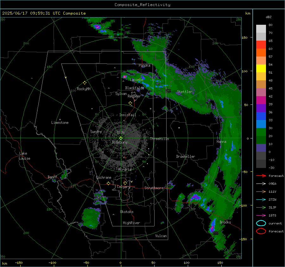Click the Olds city label
The height and width of the screenshot is (267, 285).
(x=121, y=132)
